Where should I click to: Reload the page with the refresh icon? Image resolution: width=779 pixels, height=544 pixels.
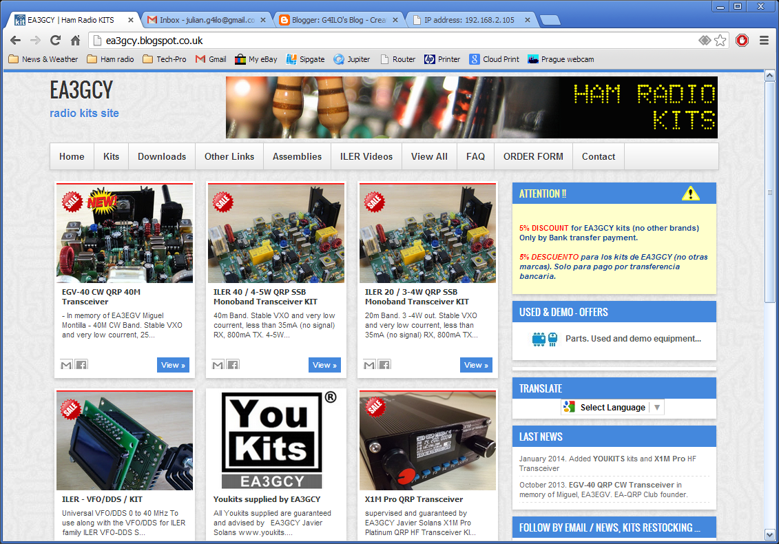tap(56, 41)
